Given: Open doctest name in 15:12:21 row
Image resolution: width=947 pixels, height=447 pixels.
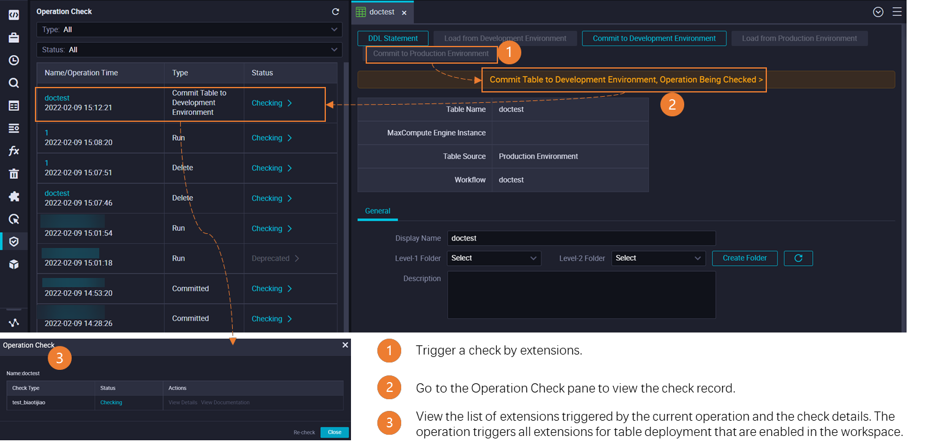Looking at the screenshot, I should 57,98.
